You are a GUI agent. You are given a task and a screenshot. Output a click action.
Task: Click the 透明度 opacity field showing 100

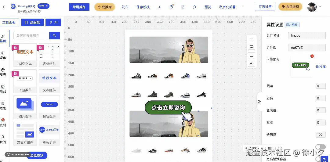point(321,135)
